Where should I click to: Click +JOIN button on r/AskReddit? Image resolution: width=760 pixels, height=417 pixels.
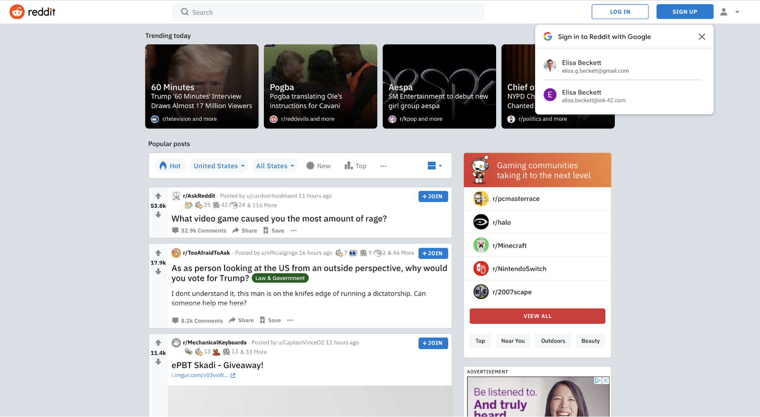pyautogui.click(x=433, y=196)
